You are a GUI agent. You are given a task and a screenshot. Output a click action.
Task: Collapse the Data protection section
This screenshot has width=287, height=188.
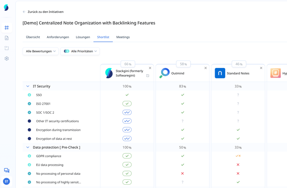click(x=28, y=147)
